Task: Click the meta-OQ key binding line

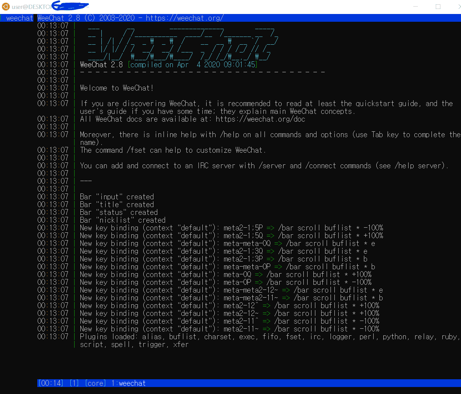Action: pyautogui.click(x=226, y=275)
